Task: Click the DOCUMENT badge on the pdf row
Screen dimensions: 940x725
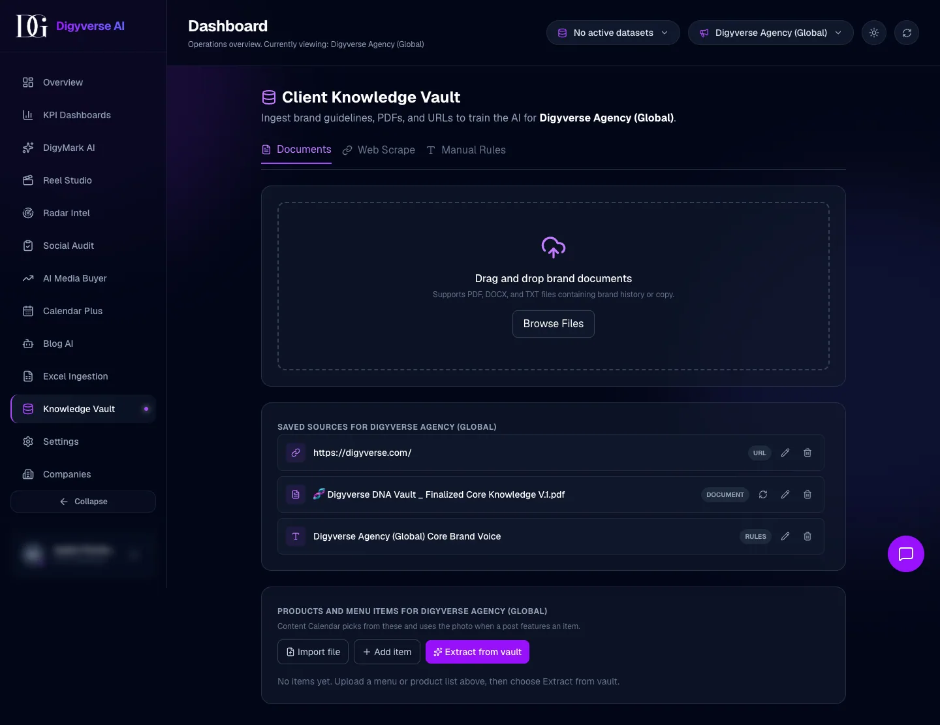Action: [x=725, y=494]
